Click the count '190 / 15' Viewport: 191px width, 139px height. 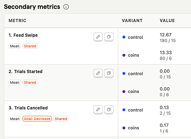168,41
